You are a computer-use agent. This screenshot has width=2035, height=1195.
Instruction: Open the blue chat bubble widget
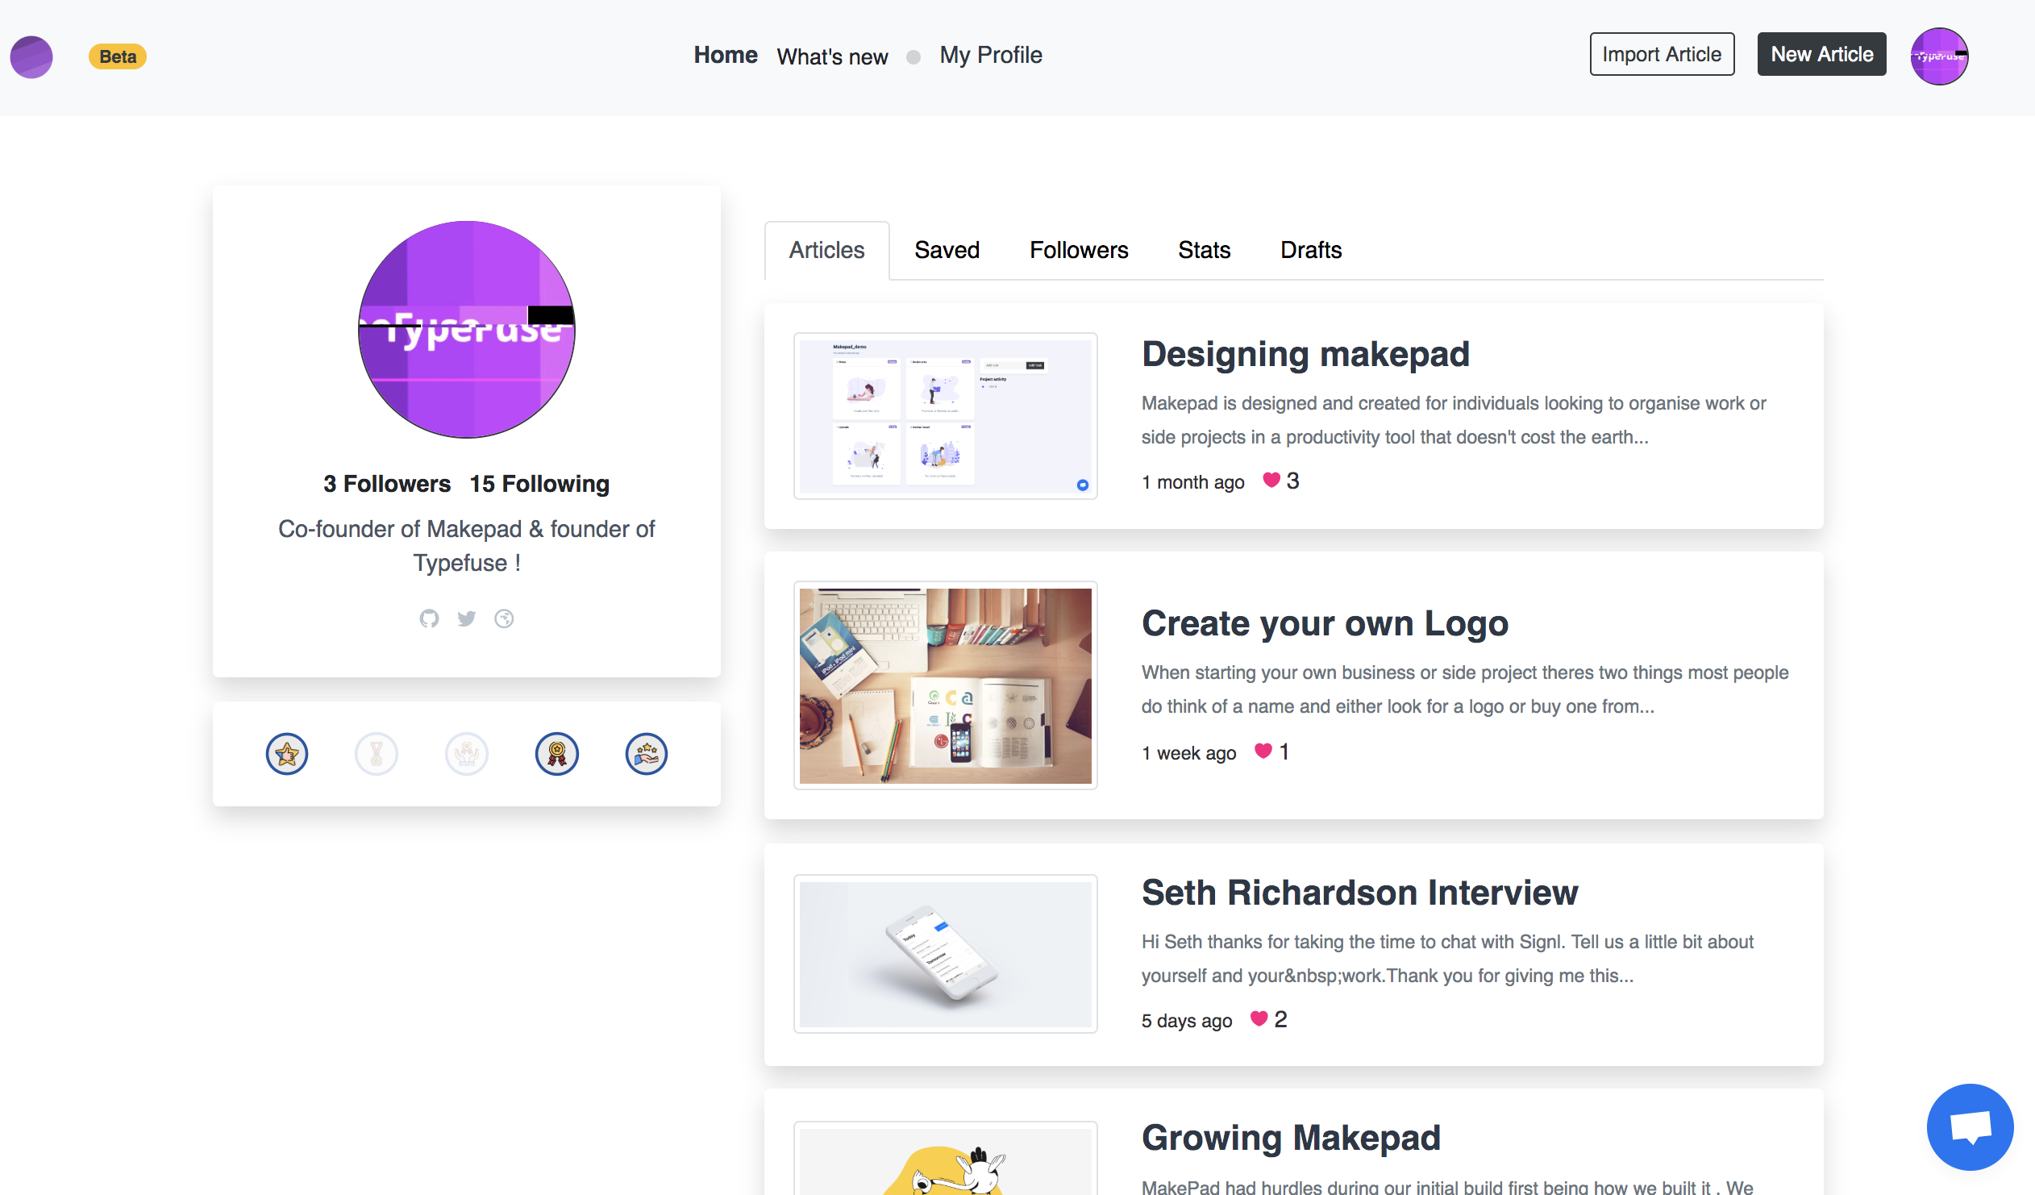pos(1969,1126)
